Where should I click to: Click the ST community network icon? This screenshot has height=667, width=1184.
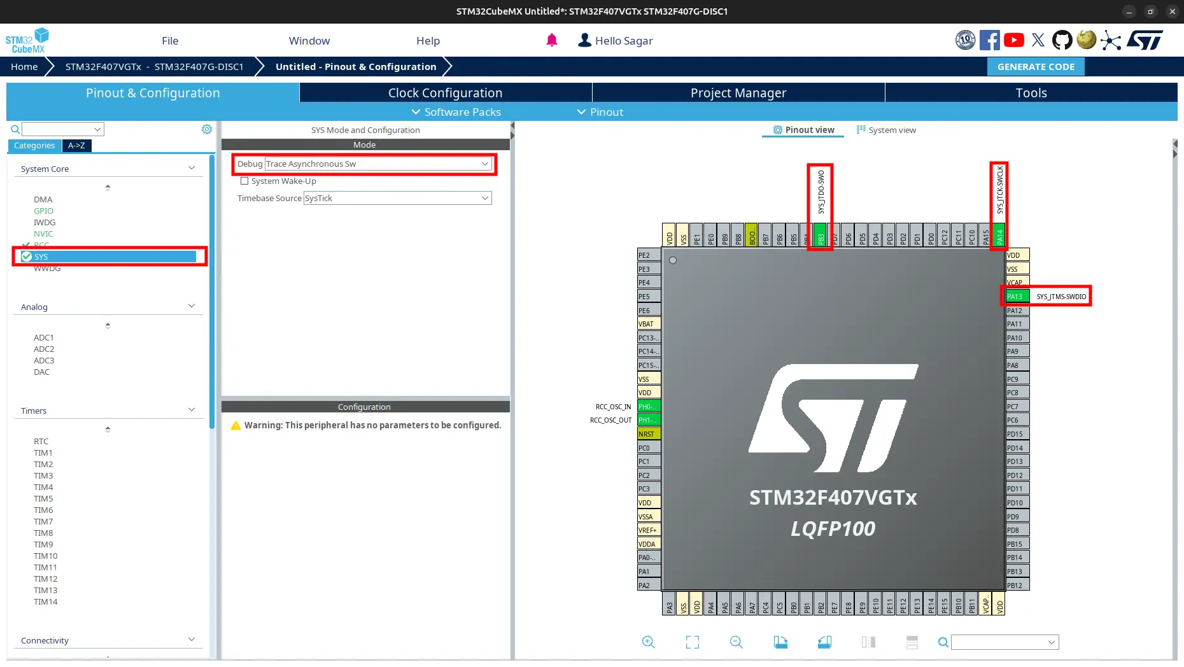click(x=1111, y=40)
